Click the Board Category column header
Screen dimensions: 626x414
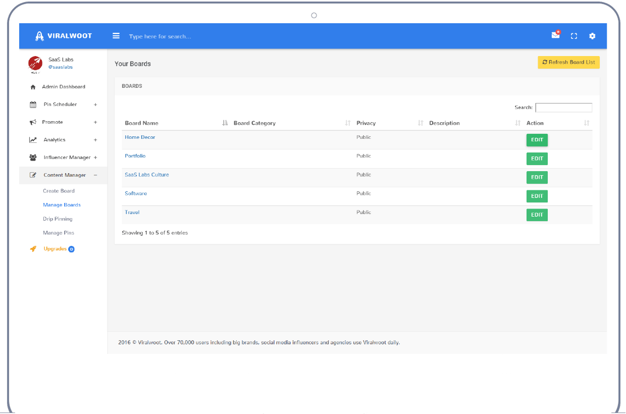point(254,123)
